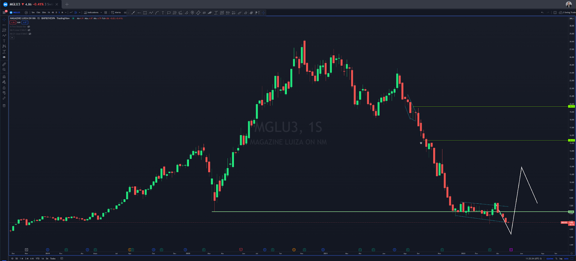Click the red event marker on time axis
This screenshot has height=261, width=576.
point(240,250)
